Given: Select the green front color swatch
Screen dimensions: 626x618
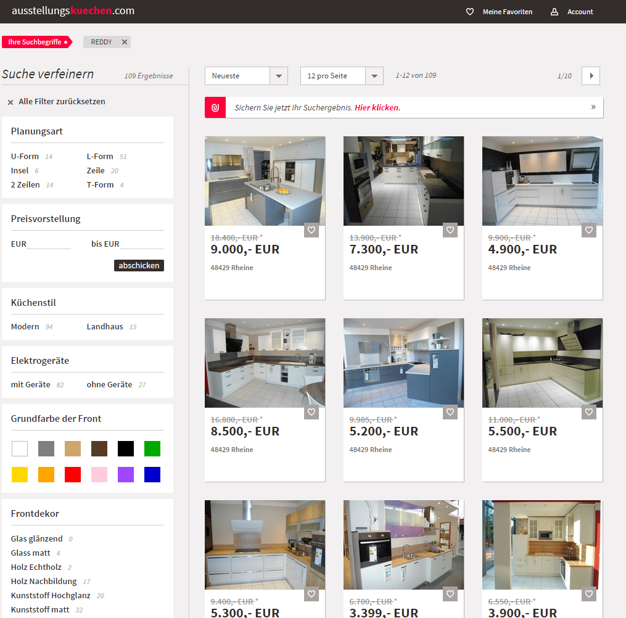Looking at the screenshot, I should (152, 449).
